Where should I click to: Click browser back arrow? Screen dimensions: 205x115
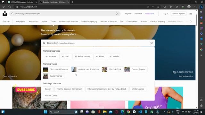4,7
